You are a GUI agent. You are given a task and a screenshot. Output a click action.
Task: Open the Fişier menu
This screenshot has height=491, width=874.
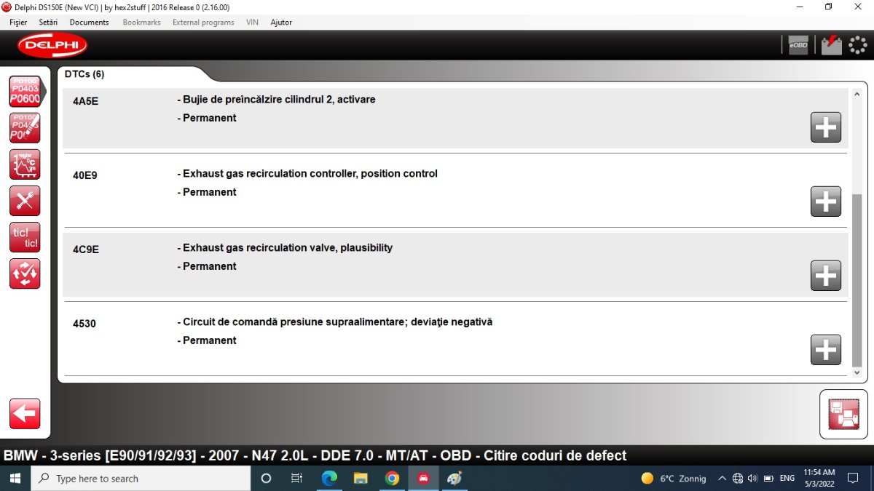(18, 23)
